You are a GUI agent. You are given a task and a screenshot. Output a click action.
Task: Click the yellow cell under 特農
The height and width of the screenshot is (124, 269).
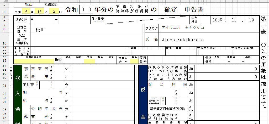(x=134, y=61)
